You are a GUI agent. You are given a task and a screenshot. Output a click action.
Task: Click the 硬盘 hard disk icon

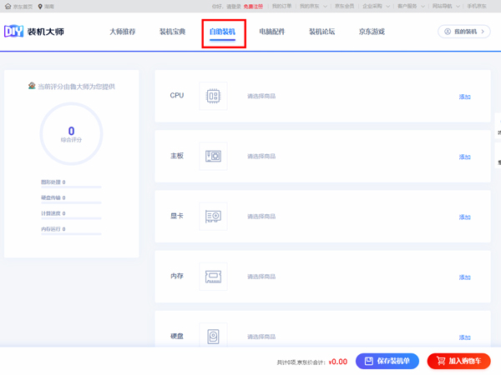tap(213, 337)
